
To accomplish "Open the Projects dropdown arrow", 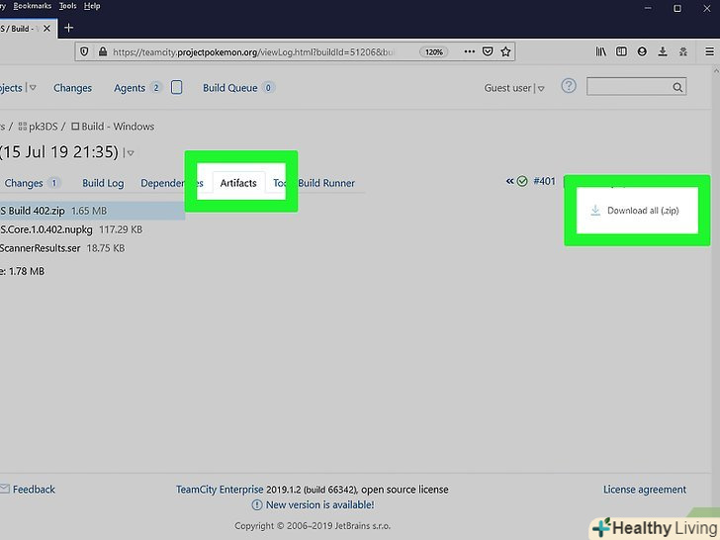I will tap(33, 88).
